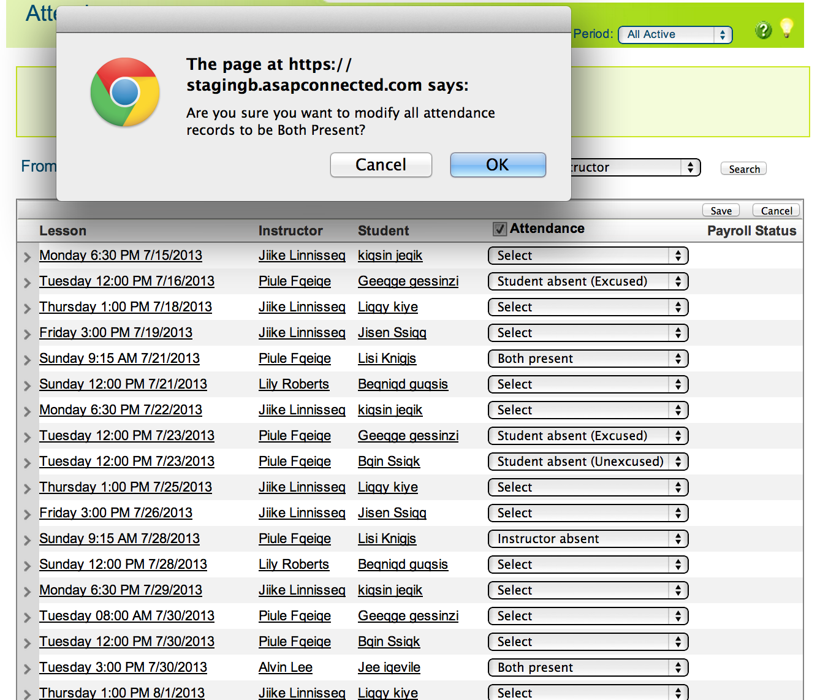The image size is (820, 700).
Task: Open lesson link Thursday 1:00 PM 7/18/2013
Action: (x=126, y=307)
